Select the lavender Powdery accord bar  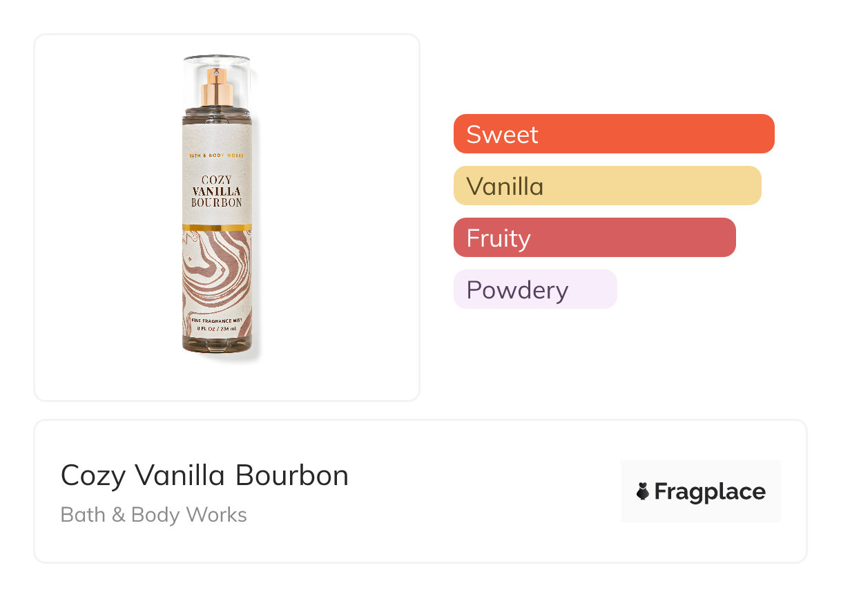tap(534, 290)
